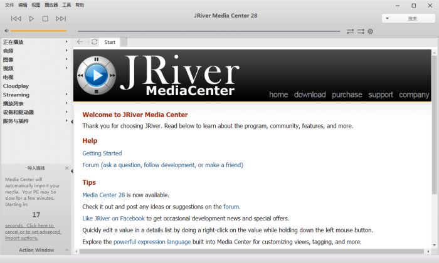This screenshot has height=263, width=439.
Task: Click the vertical page scrollbar thumb
Action: (434, 125)
